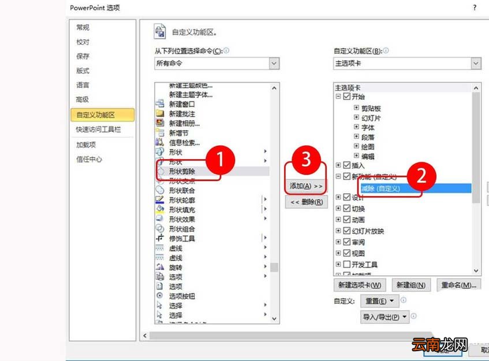The image size is (489, 361).
Task: Click the 新建批注 folder icon
Action: click(160, 114)
